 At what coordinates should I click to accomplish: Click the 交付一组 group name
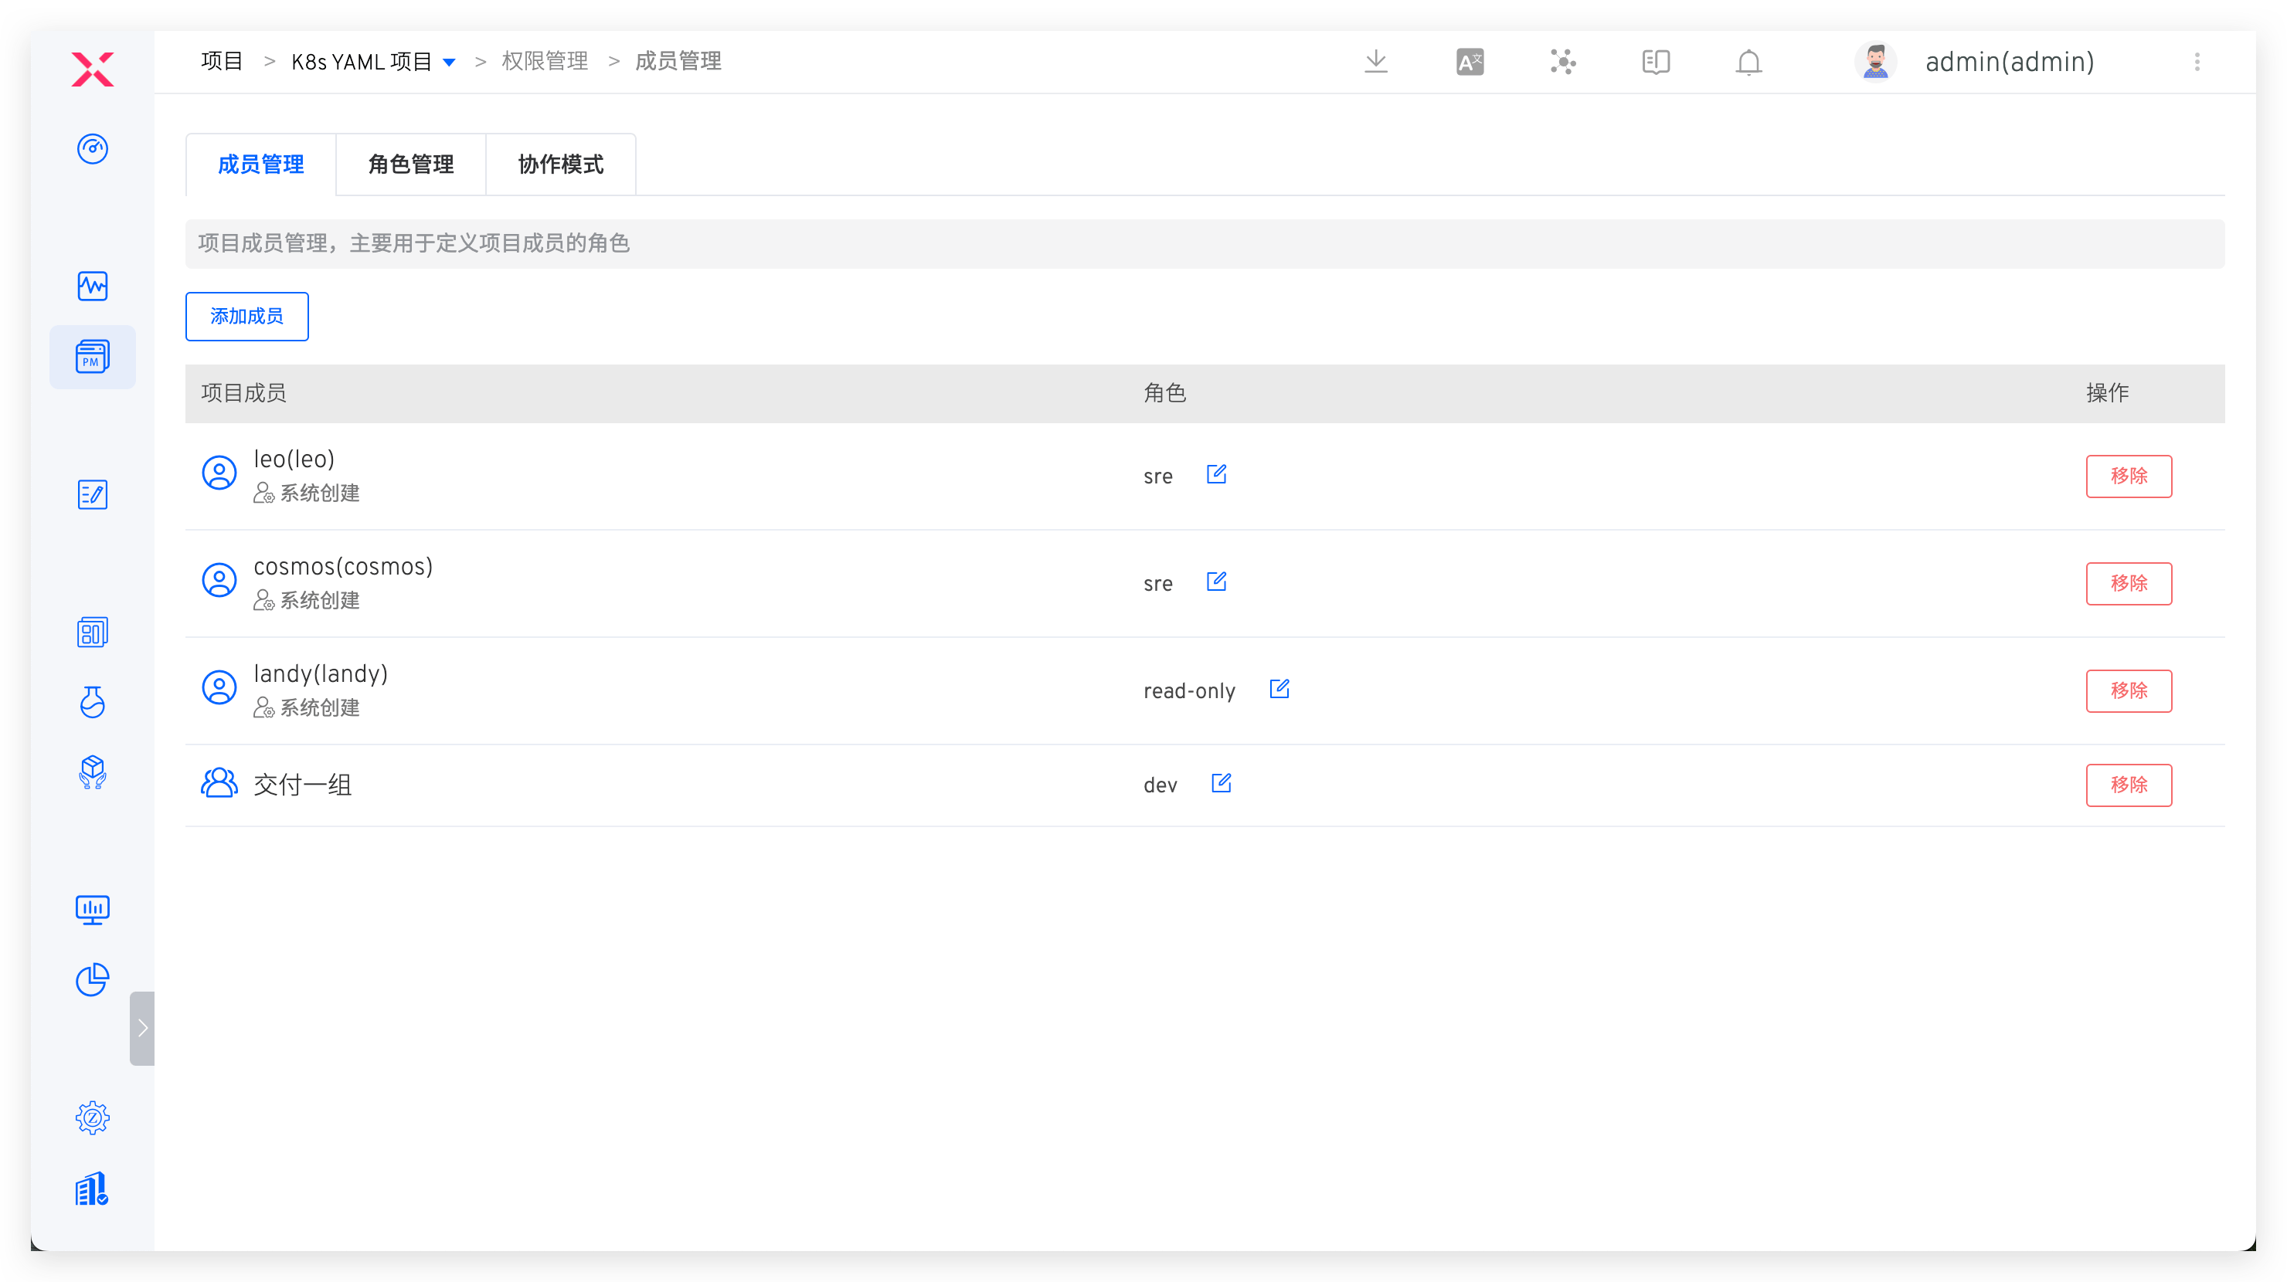(303, 785)
